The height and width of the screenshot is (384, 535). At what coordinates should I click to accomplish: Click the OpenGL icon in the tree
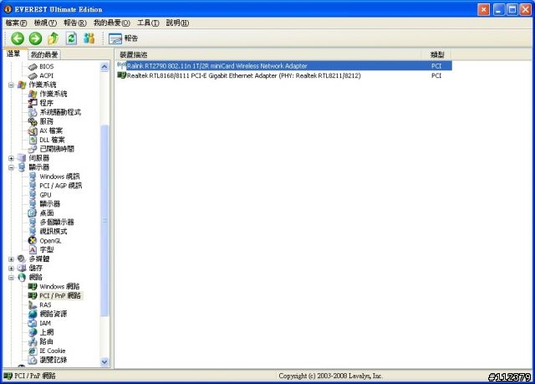[x=33, y=240]
